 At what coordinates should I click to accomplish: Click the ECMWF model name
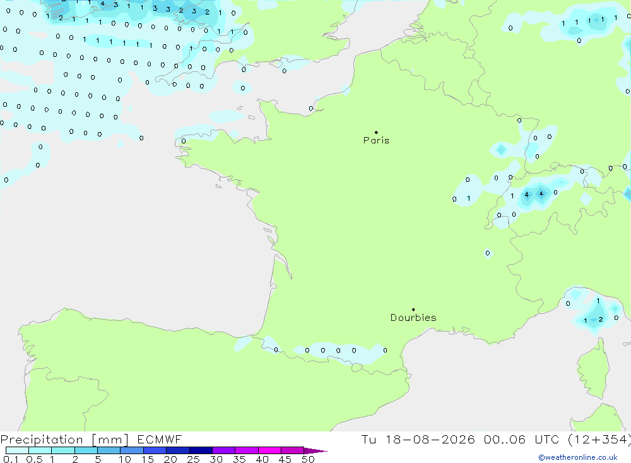click(x=160, y=440)
